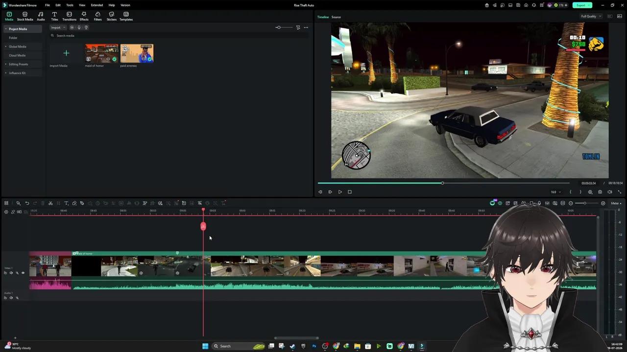
Task: Step back one frame in preview
Action: pyautogui.click(x=320, y=192)
